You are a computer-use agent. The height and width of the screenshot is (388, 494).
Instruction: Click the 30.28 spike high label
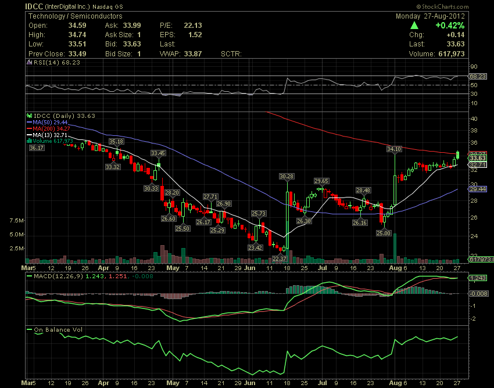tap(287, 177)
